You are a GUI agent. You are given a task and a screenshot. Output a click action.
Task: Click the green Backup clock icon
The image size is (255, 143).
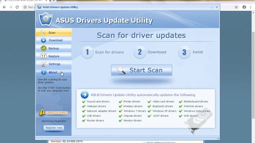point(43,48)
